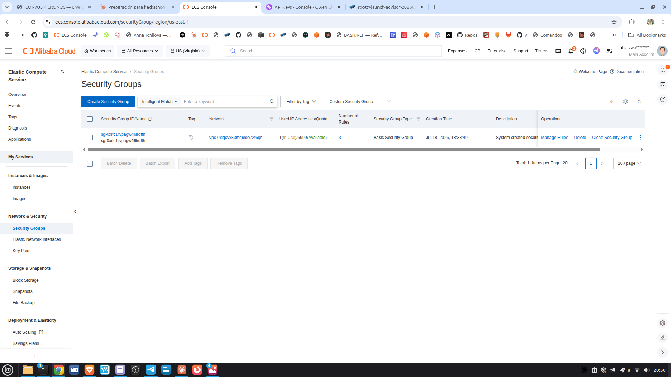Switch to API Keys Qwen console tab
The height and width of the screenshot is (377, 671).
tap(303, 7)
